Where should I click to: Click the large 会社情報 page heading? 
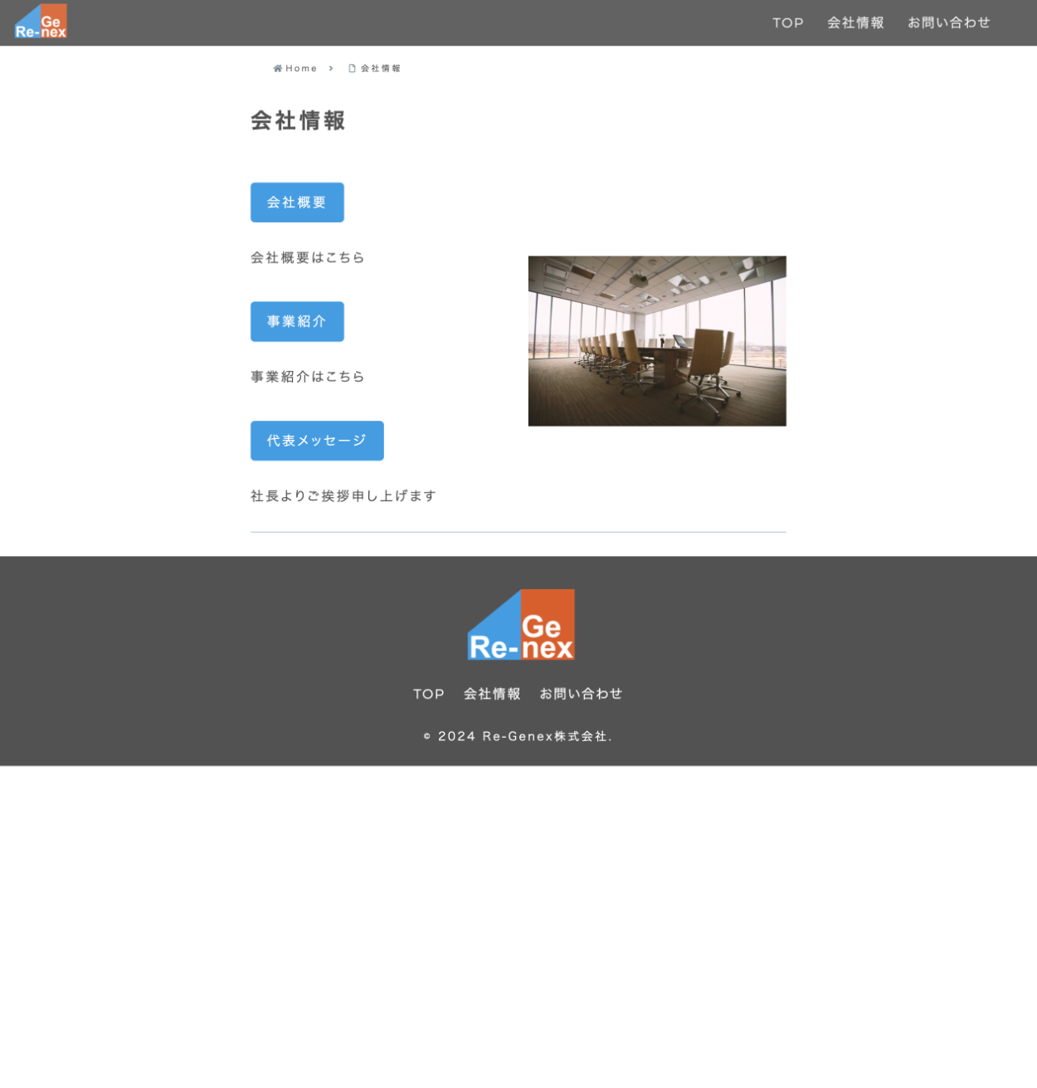298,121
